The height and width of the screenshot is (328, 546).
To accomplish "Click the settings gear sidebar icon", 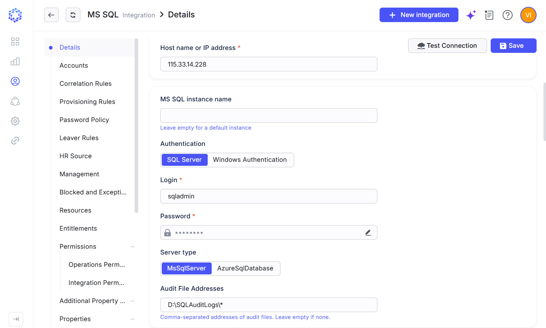I will 15,121.
